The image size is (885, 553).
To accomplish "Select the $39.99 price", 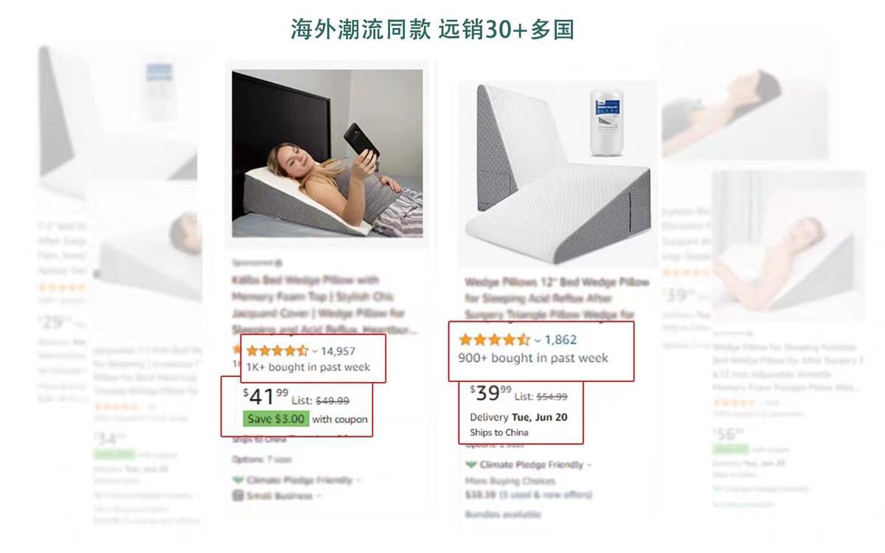I will (x=490, y=393).
